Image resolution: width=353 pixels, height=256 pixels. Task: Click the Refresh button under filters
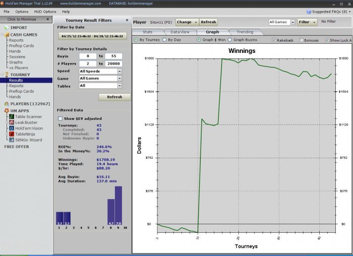(x=114, y=97)
